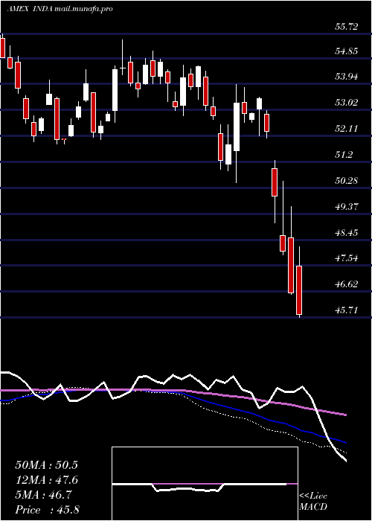Click the Price : 45.8 value
This screenshot has height=521, width=372.
(x=47, y=510)
